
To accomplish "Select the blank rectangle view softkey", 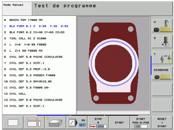I will tap(13, 122).
